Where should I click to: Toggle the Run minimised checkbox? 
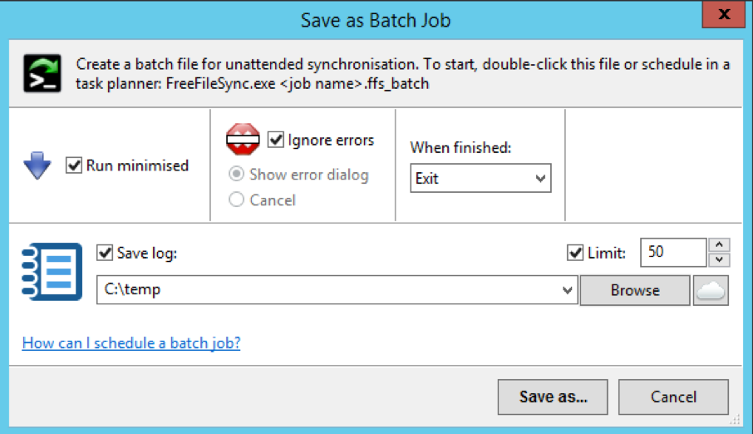coord(74,165)
